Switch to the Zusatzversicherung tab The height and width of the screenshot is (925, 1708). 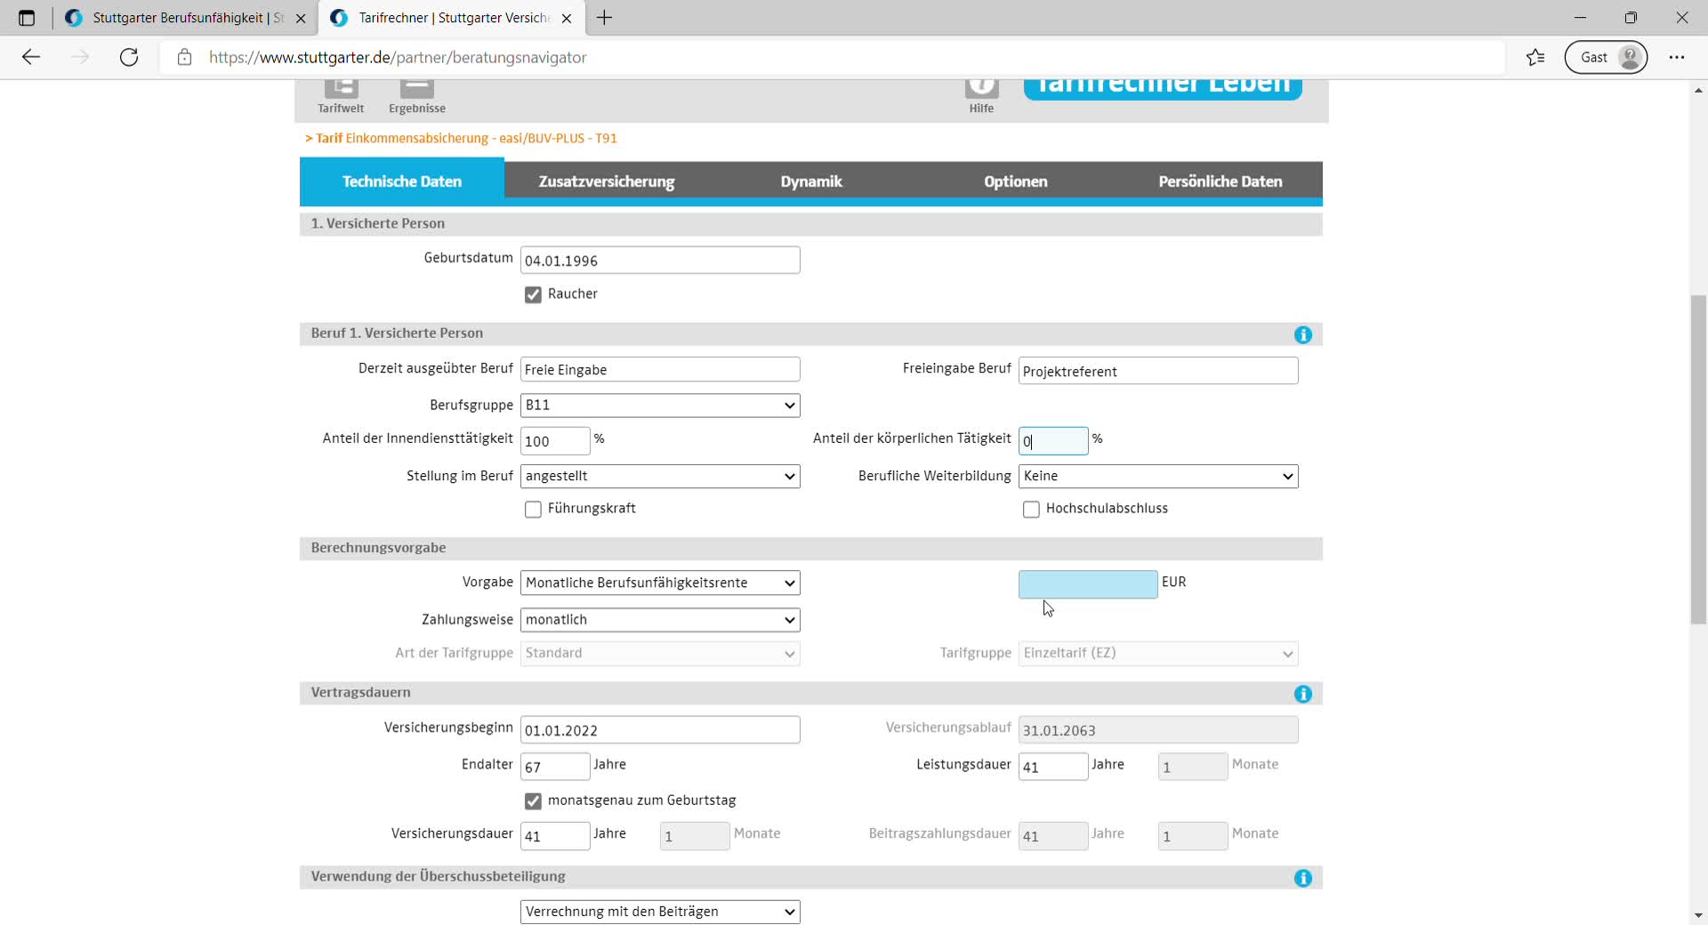[606, 181]
